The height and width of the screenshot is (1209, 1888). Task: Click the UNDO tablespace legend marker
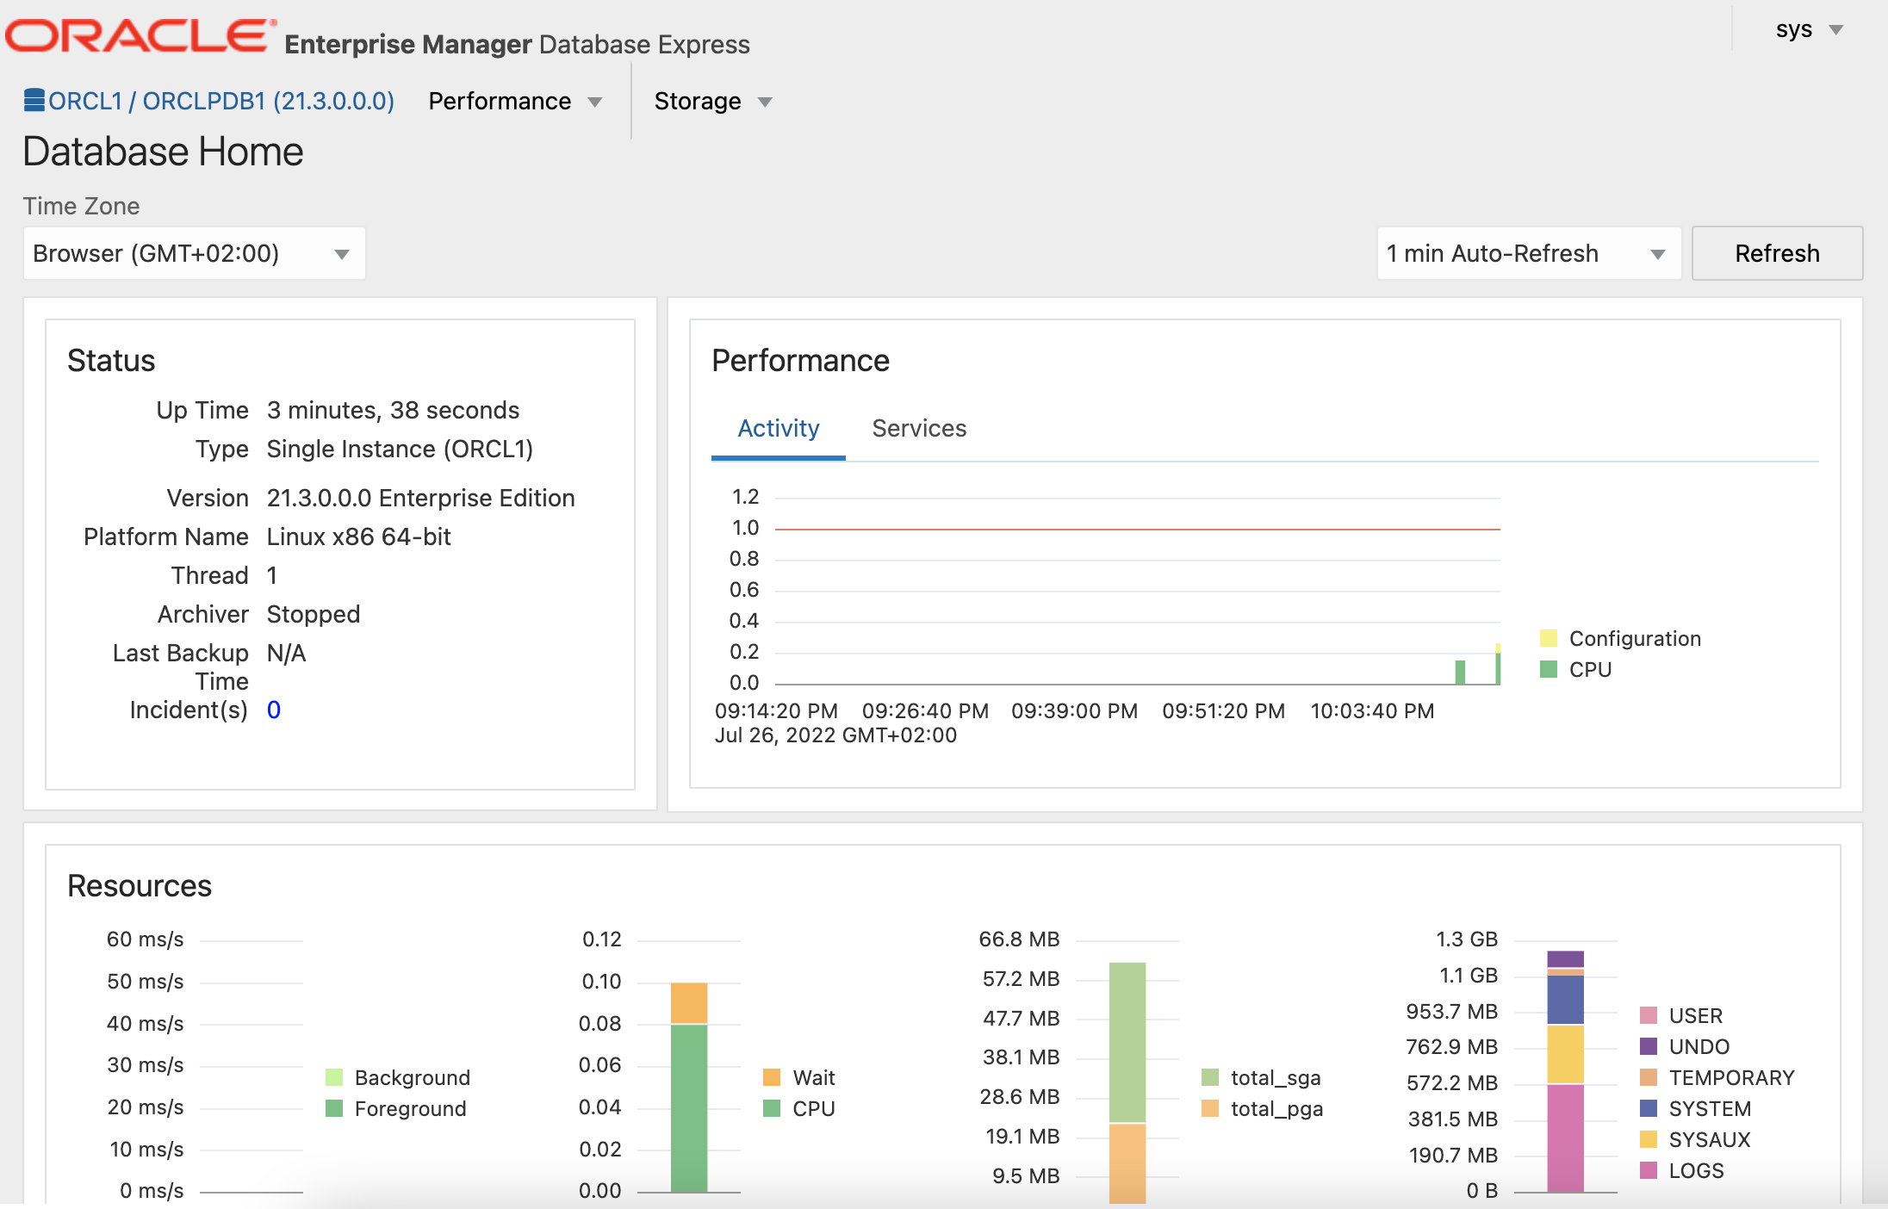1648,1046
